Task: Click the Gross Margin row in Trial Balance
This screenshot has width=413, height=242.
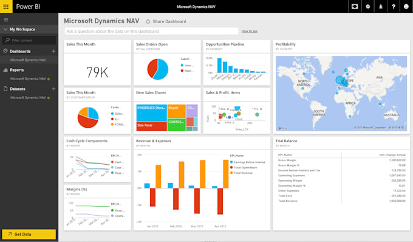Action: tap(341, 160)
